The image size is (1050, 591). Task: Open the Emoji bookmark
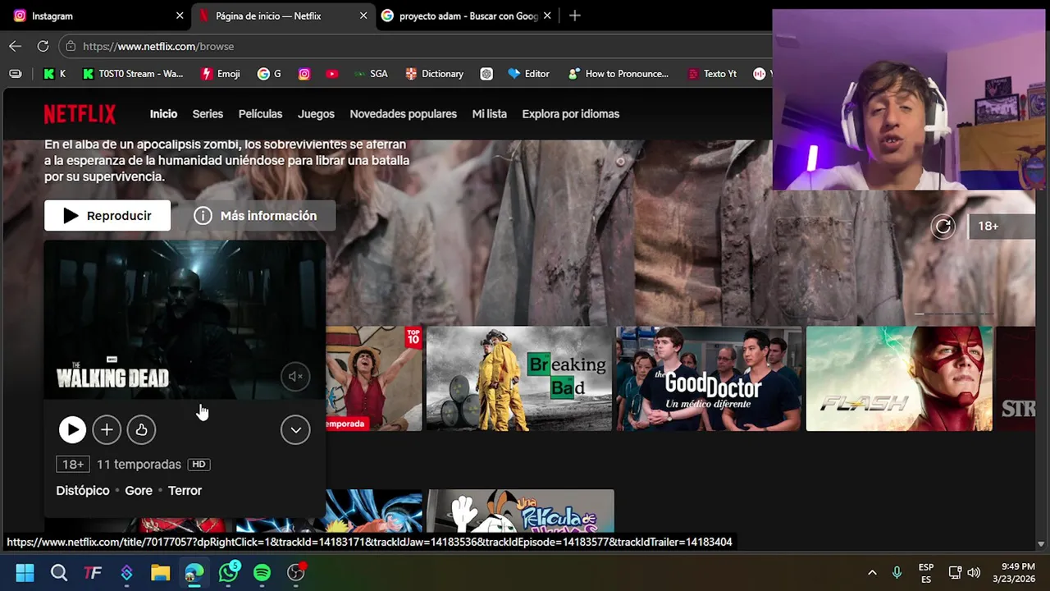click(221, 74)
